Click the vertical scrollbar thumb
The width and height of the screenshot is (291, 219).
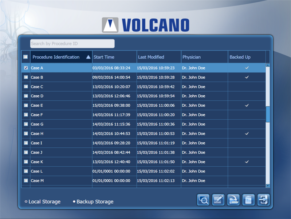(x=268, y=114)
